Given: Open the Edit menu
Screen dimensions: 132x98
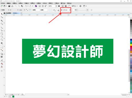Looking at the screenshot, I should coord(9,3).
